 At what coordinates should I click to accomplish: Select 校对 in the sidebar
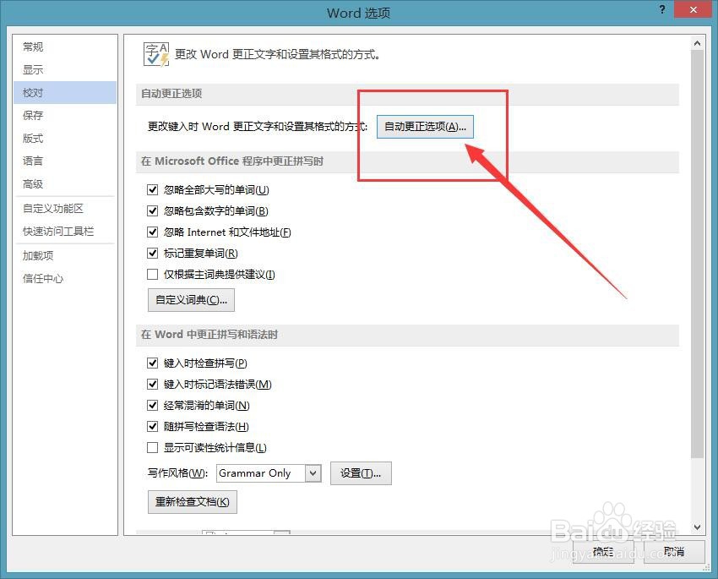tap(65, 93)
